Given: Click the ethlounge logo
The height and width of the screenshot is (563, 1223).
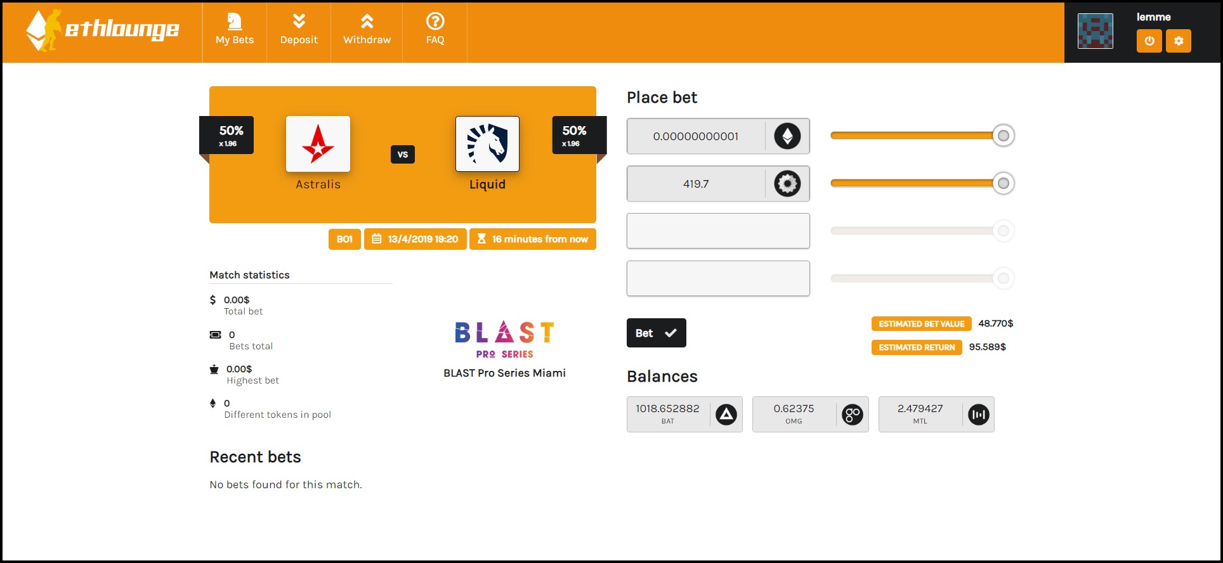Looking at the screenshot, I should coord(103,30).
